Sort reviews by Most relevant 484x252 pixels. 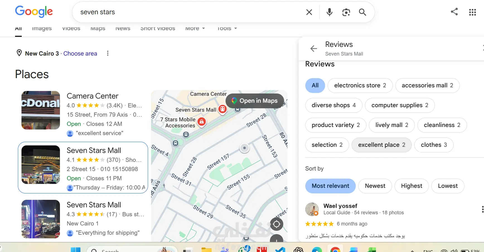[x=330, y=186]
